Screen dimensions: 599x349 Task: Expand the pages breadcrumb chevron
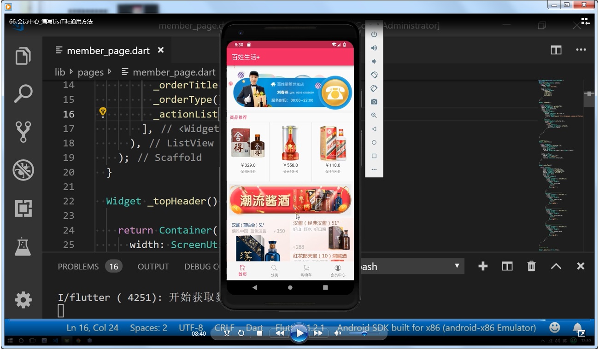coord(110,72)
